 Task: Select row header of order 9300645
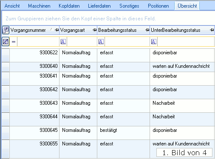coord(6,133)
